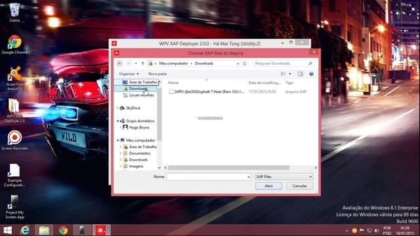Click Nova pasta in the toolbar
Image resolution: width=420 pixels, height=236 pixels.
point(157,74)
